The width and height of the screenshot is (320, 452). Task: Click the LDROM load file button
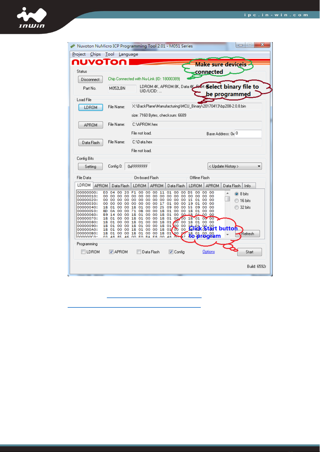point(91,107)
